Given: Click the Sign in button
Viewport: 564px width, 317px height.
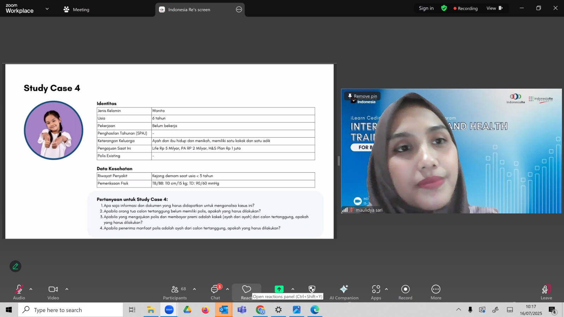Looking at the screenshot, I should coord(426,8).
